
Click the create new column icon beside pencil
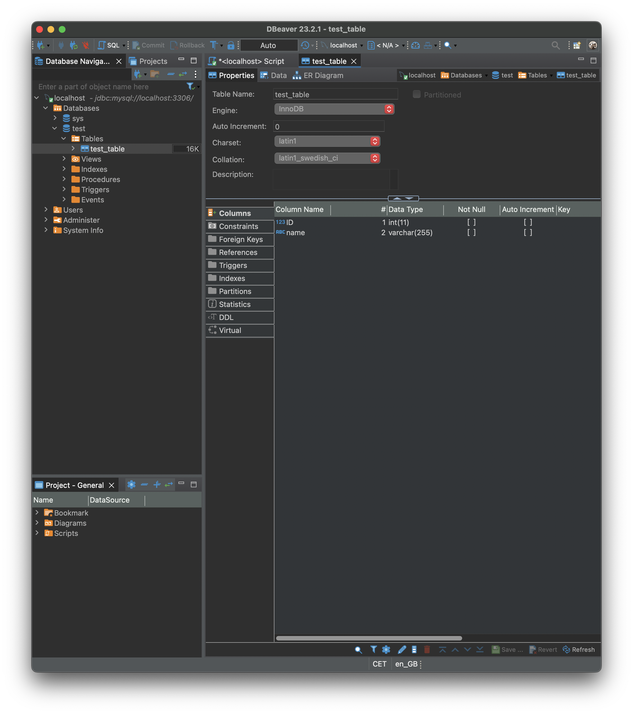(414, 649)
